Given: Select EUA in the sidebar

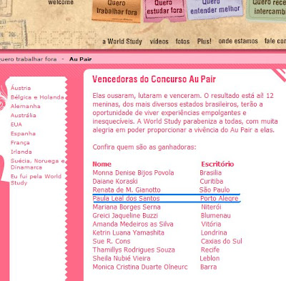Looking at the screenshot, I should click(x=16, y=124).
